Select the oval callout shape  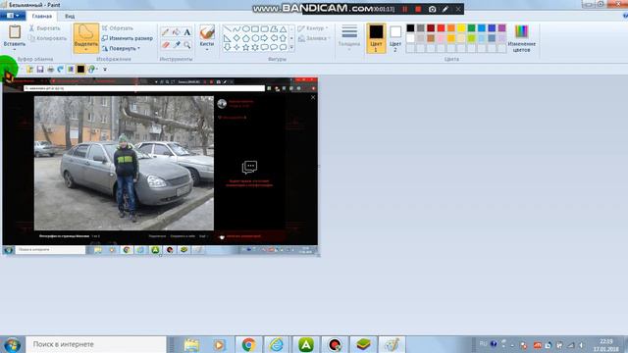[274, 47]
